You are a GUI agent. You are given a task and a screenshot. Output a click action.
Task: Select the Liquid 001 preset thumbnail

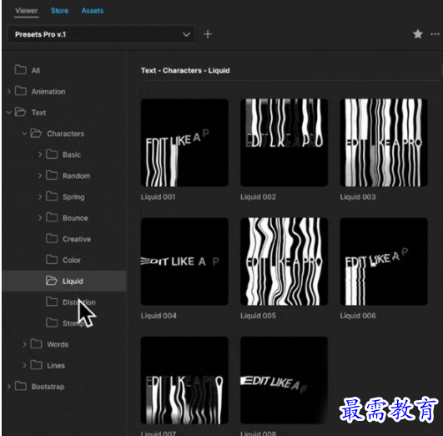coord(184,143)
